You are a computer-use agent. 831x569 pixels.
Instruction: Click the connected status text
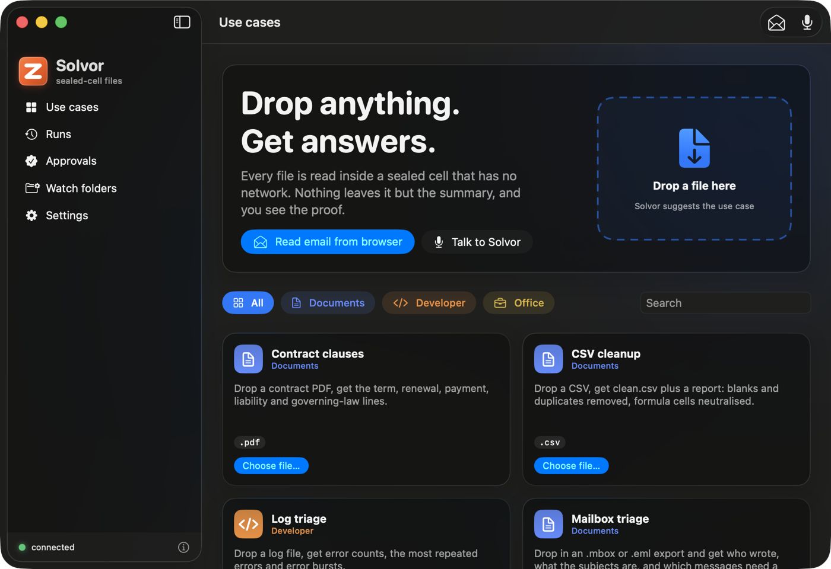pos(53,547)
